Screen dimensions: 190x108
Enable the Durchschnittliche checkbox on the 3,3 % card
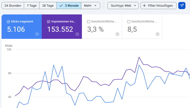coord(89,22)
